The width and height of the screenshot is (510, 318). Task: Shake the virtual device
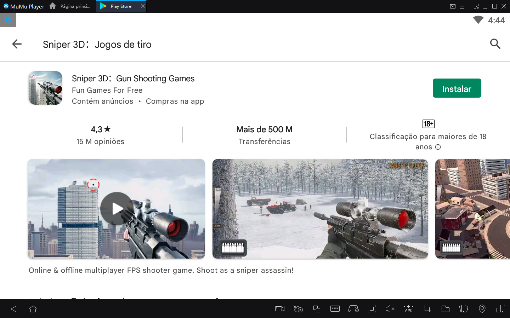click(x=464, y=309)
